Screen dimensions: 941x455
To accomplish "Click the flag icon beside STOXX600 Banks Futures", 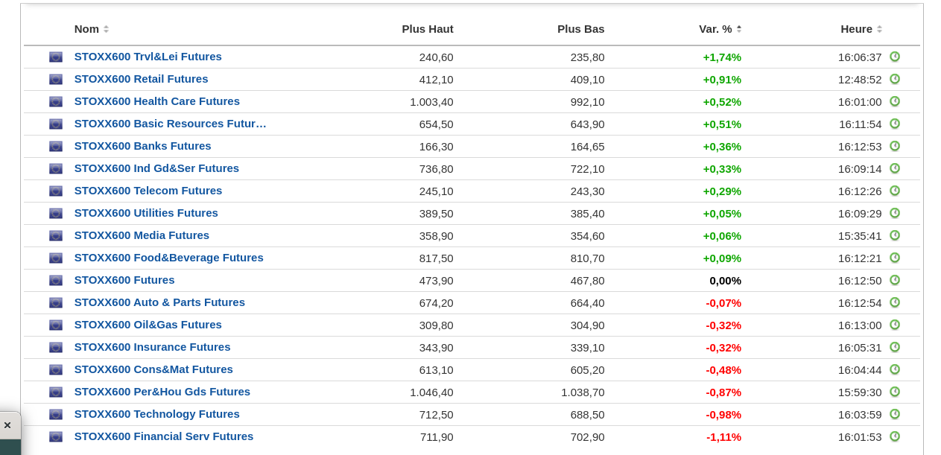I will pyautogui.click(x=56, y=147).
